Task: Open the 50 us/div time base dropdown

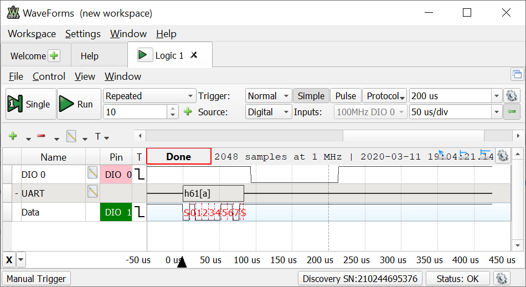Action: click(497, 112)
